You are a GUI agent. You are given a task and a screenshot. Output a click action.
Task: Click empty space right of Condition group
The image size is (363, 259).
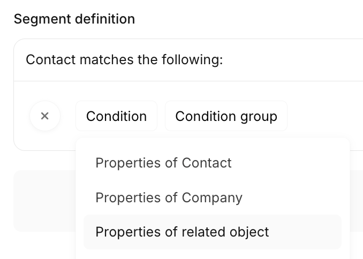tap(324, 116)
